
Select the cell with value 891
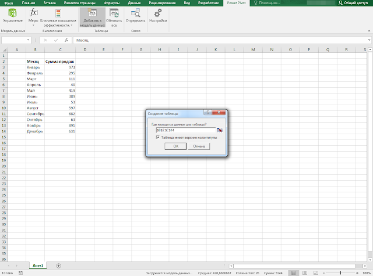tap(60, 126)
